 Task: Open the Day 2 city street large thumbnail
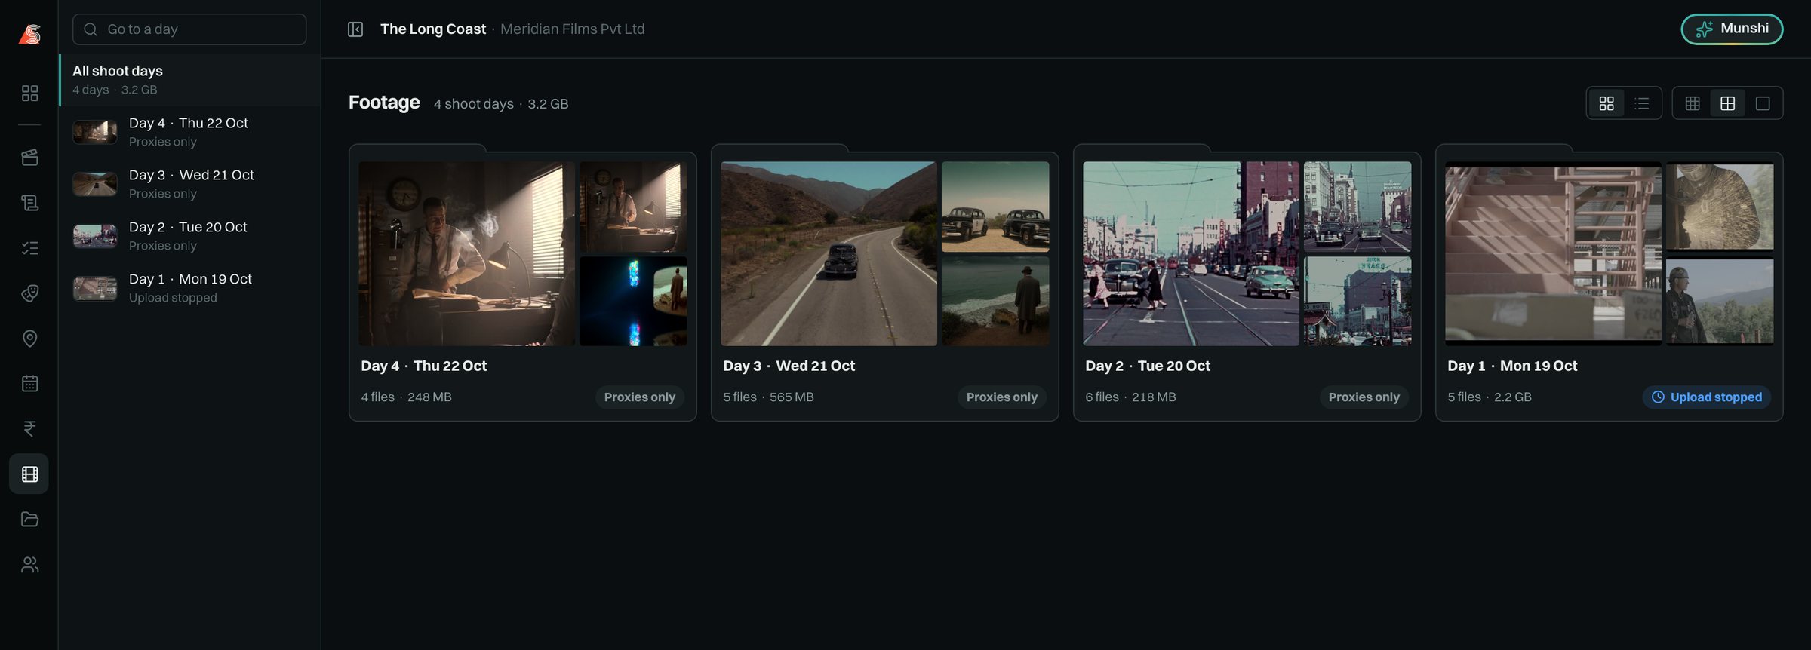(x=1191, y=253)
